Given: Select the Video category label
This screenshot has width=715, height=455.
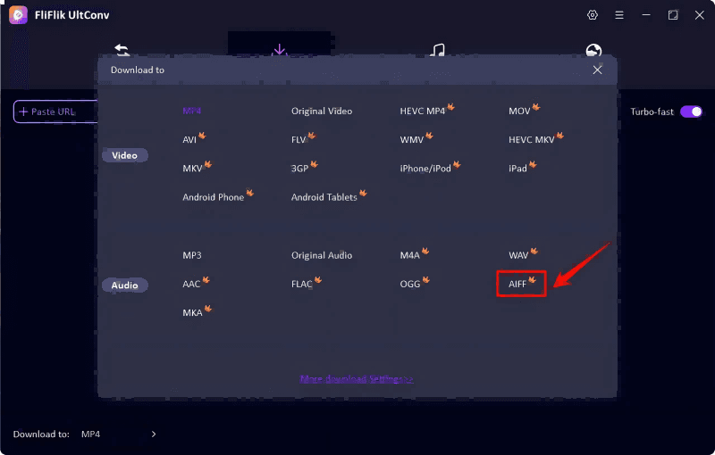Looking at the screenshot, I should point(124,155).
